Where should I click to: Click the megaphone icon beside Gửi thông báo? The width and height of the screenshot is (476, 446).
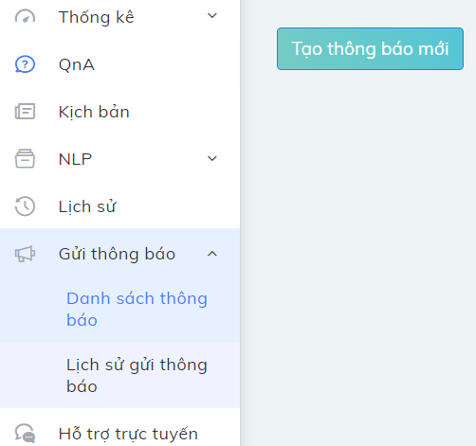pos(25,254)
